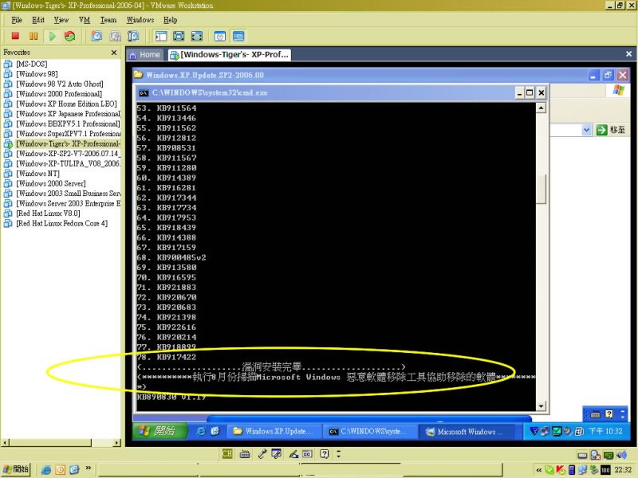Screen dimensions: 638x478
Task: Open the VM menu
Action: pos(85,20)
